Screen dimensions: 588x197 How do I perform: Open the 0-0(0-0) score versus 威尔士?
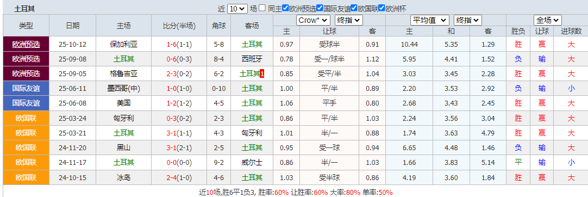[x=179, y=163]
